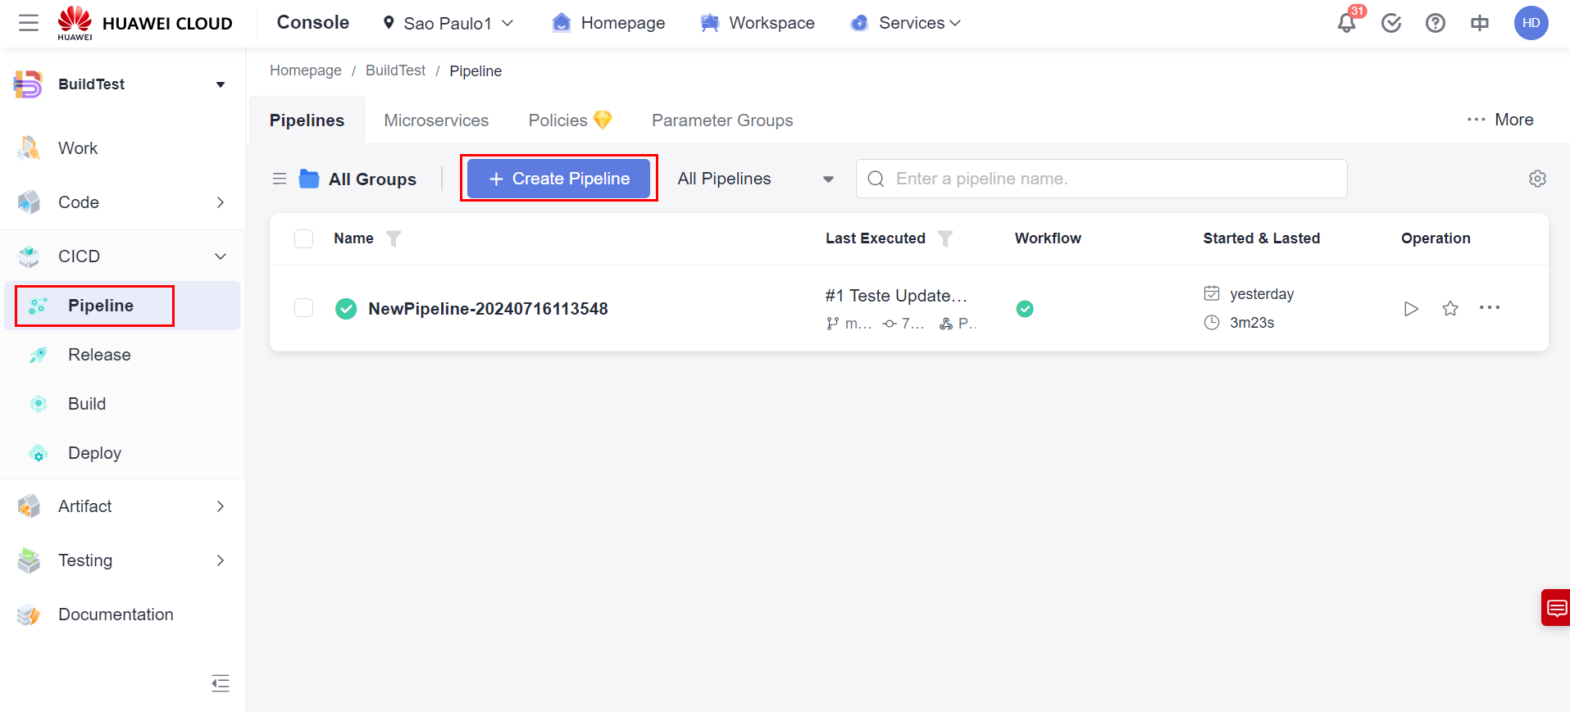Collapse the CICD sidebar section
This screenshot has width=1570, height=712.
[x=220, y=256]
